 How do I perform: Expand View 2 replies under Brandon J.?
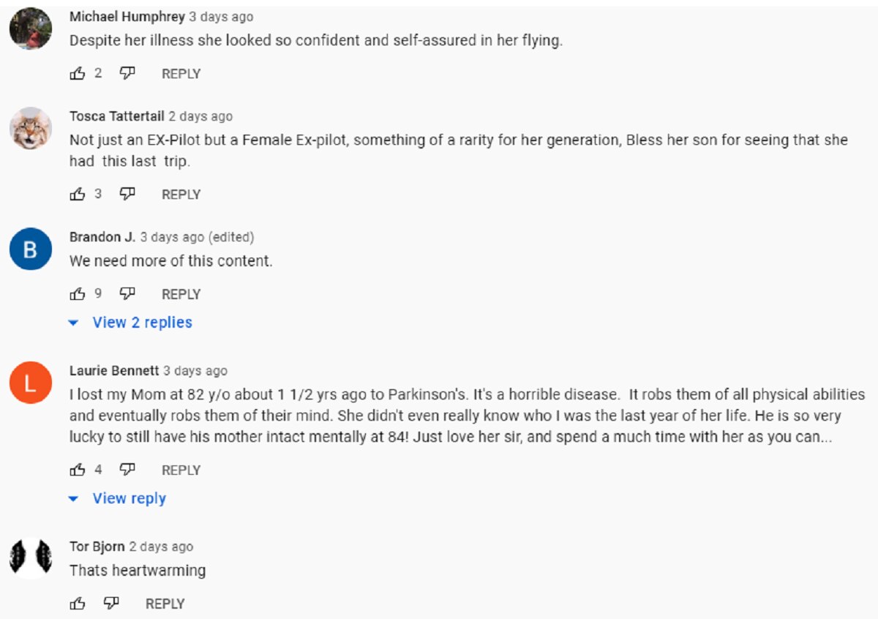click(x=141, y=323)
